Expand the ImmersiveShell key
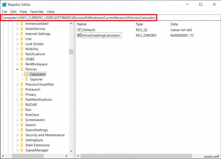The image size is (221, 159). (x=17, y=24)
